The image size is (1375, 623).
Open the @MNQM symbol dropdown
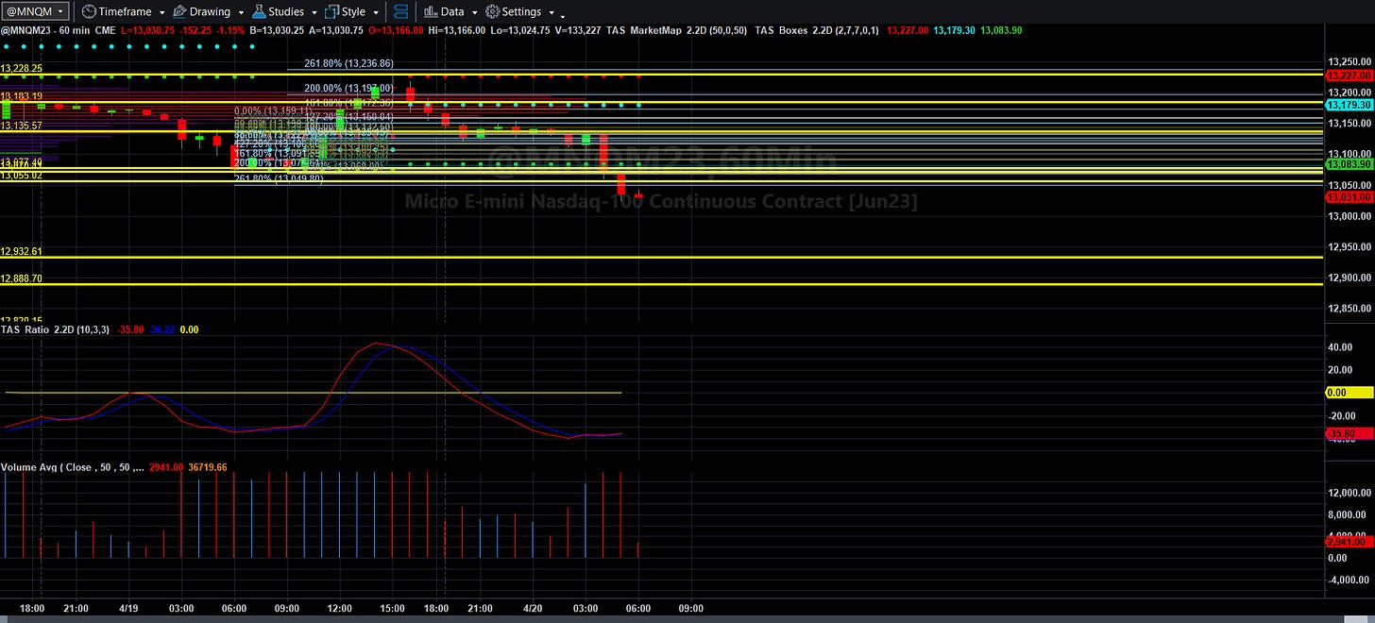coord(37,11)
